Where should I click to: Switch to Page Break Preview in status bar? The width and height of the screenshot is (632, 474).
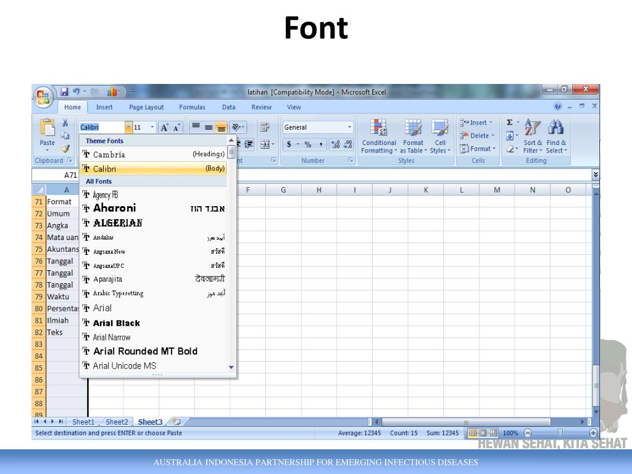pyautogui.click(x=493, y=433)
